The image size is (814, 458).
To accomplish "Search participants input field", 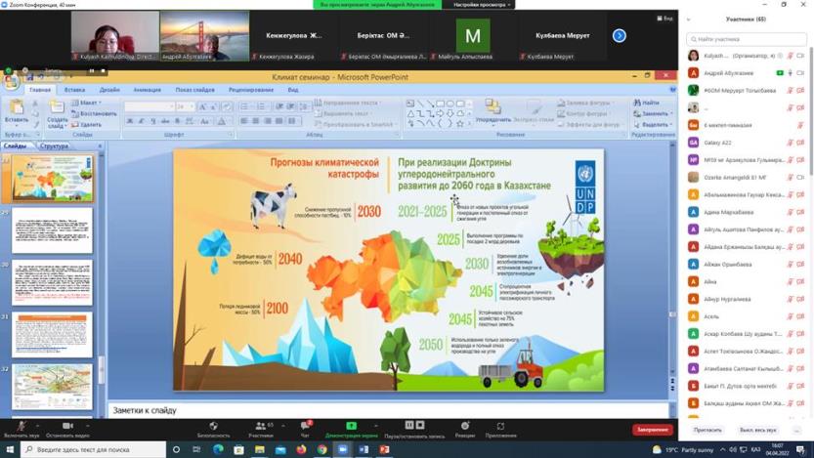I will pos(748,39).
